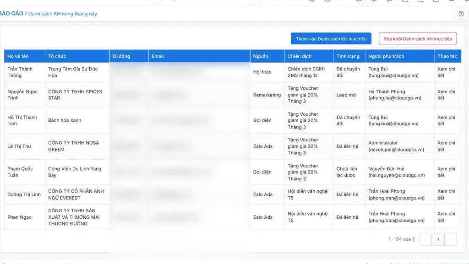Open 'Xem chi tiết' for Nguyễn Ngọc Trịnh
469x264 pixels.
tap(446, 95)
